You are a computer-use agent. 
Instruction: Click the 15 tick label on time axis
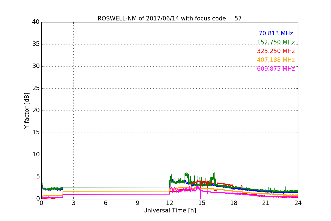[x=202, y=203]
